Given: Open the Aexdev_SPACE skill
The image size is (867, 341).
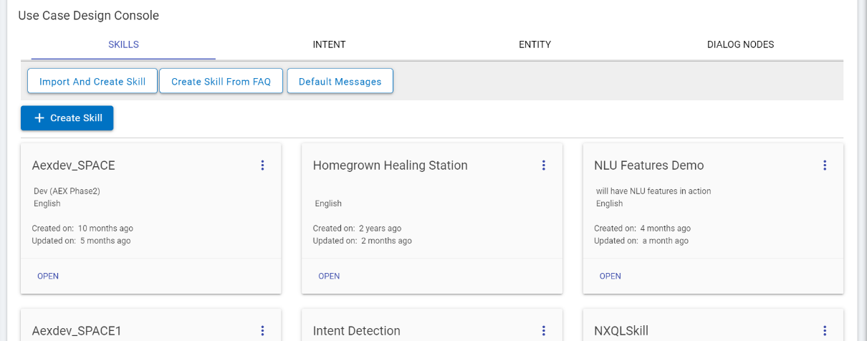Looking at the screenshot, I should (x=48, y=276).
